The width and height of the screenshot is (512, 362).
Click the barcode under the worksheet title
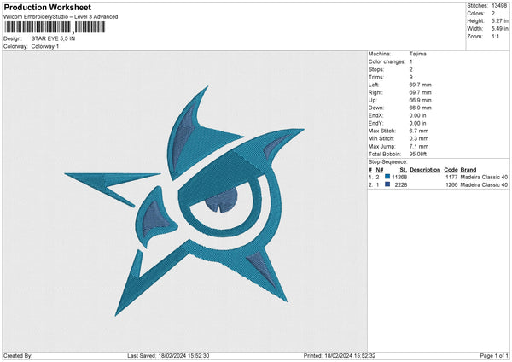pos(55,27)
